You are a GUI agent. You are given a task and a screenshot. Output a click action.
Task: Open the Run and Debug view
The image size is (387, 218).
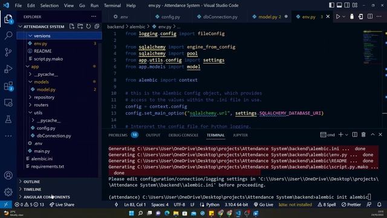coord(8,69)
